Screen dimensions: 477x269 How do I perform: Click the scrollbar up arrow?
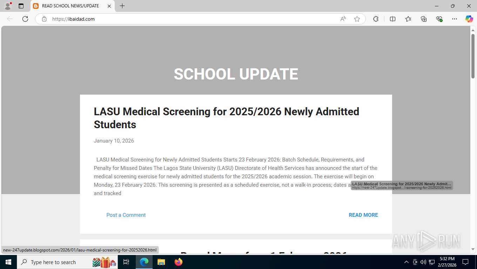tap(473, 30)
